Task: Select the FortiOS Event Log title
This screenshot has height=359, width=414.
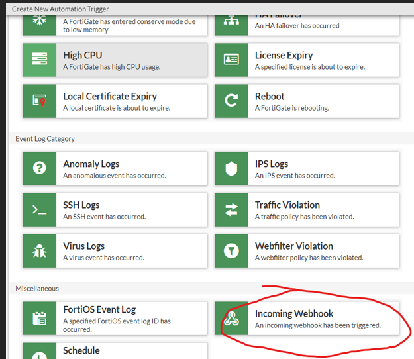Action: click(99, 309)
